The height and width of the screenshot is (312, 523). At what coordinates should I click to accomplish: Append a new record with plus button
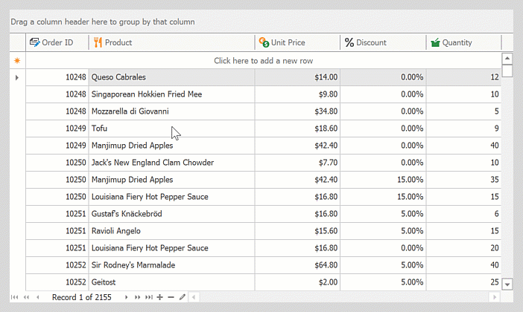click(x=159, y=297)
